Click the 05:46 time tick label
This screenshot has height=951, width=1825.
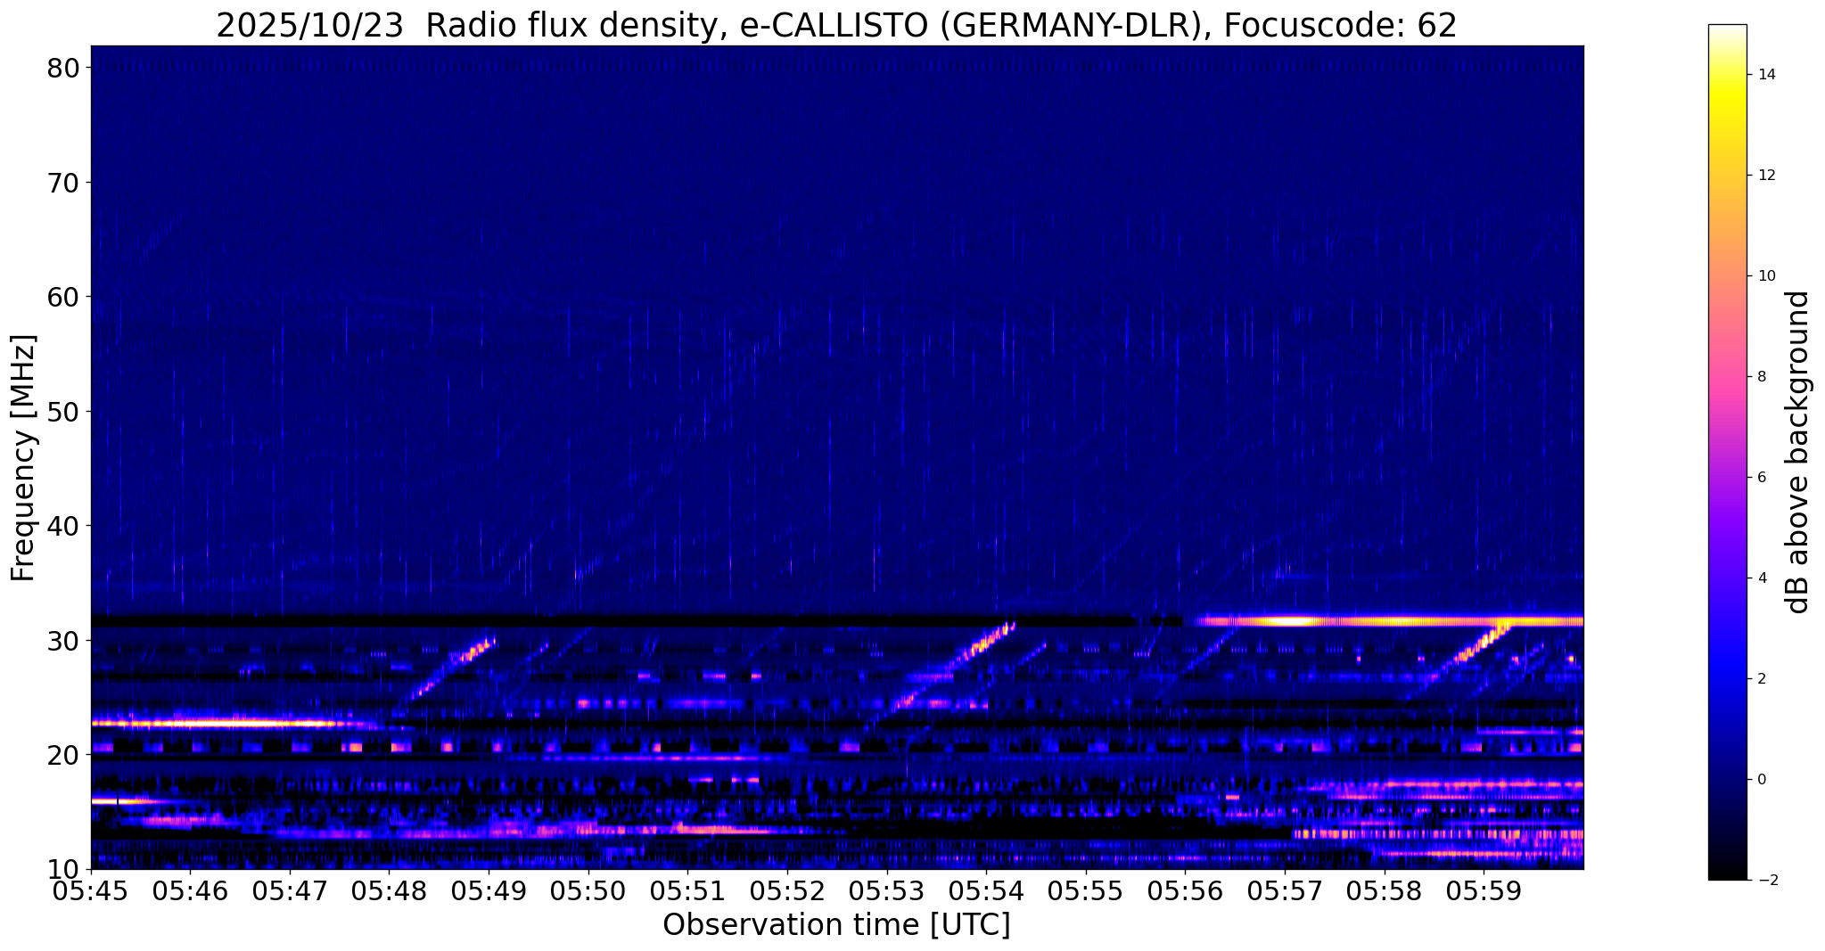190,892
